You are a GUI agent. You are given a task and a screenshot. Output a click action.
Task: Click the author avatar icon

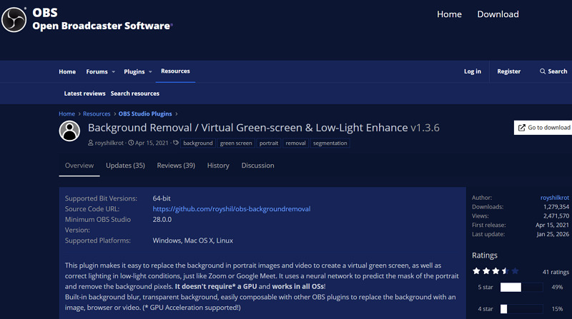69,131
